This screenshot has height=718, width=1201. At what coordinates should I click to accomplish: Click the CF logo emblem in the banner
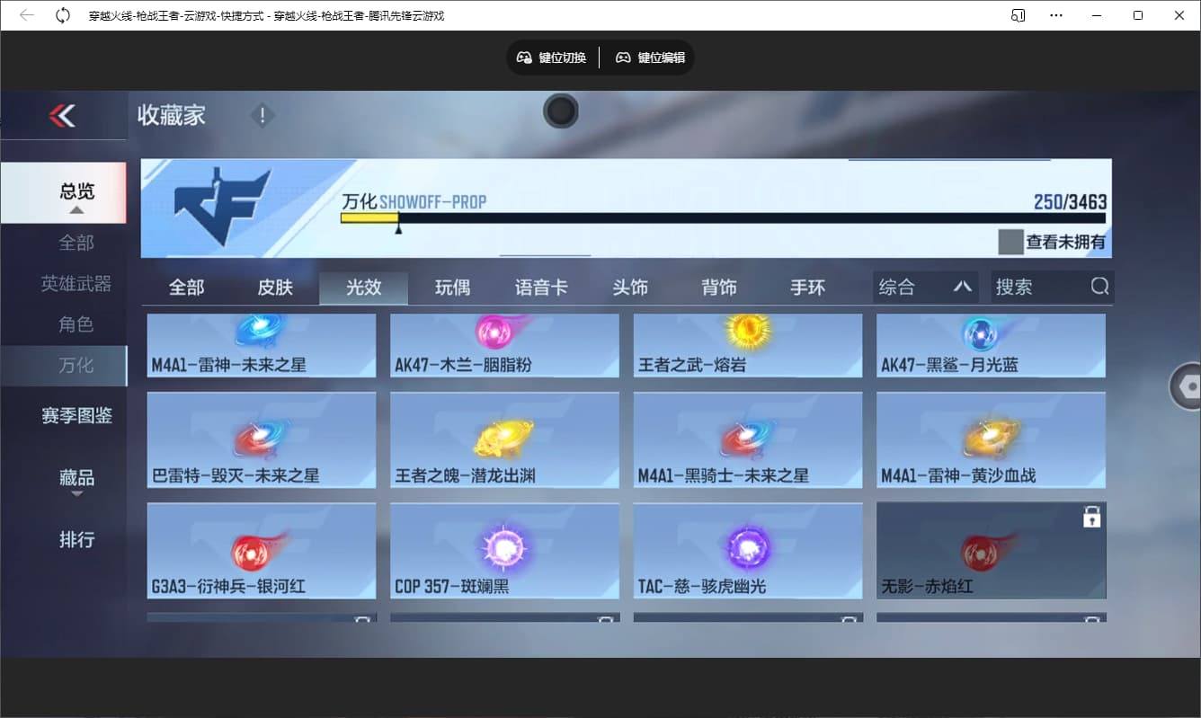point(222,205)
